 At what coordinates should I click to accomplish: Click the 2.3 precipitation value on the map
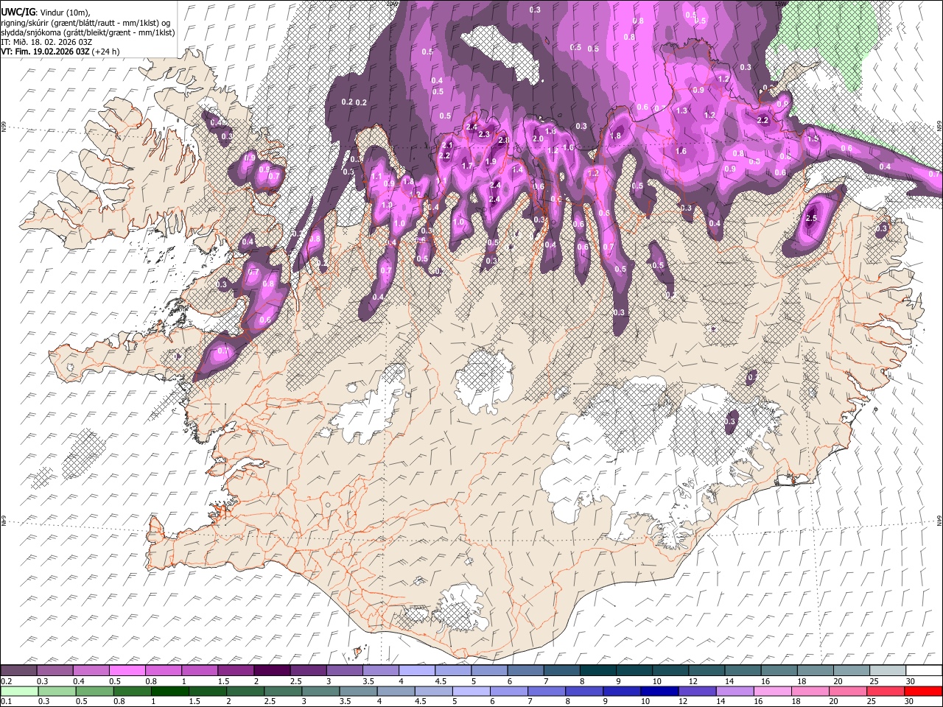click(x=484, y=135)
